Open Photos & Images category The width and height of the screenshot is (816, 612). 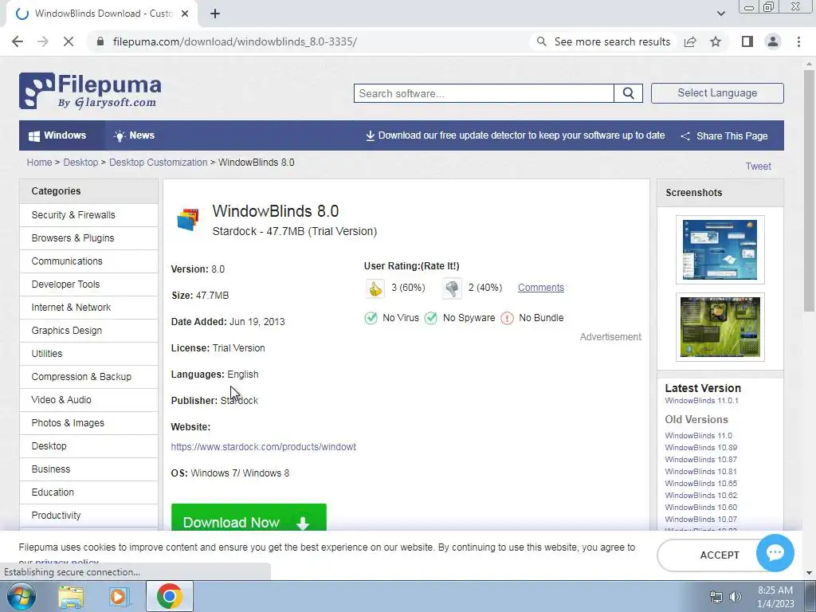(89, 423)
